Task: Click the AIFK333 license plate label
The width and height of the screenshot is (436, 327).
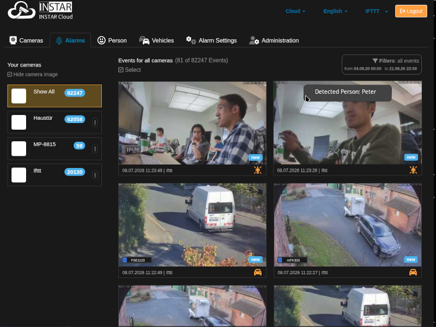Action: coord(292,260)
